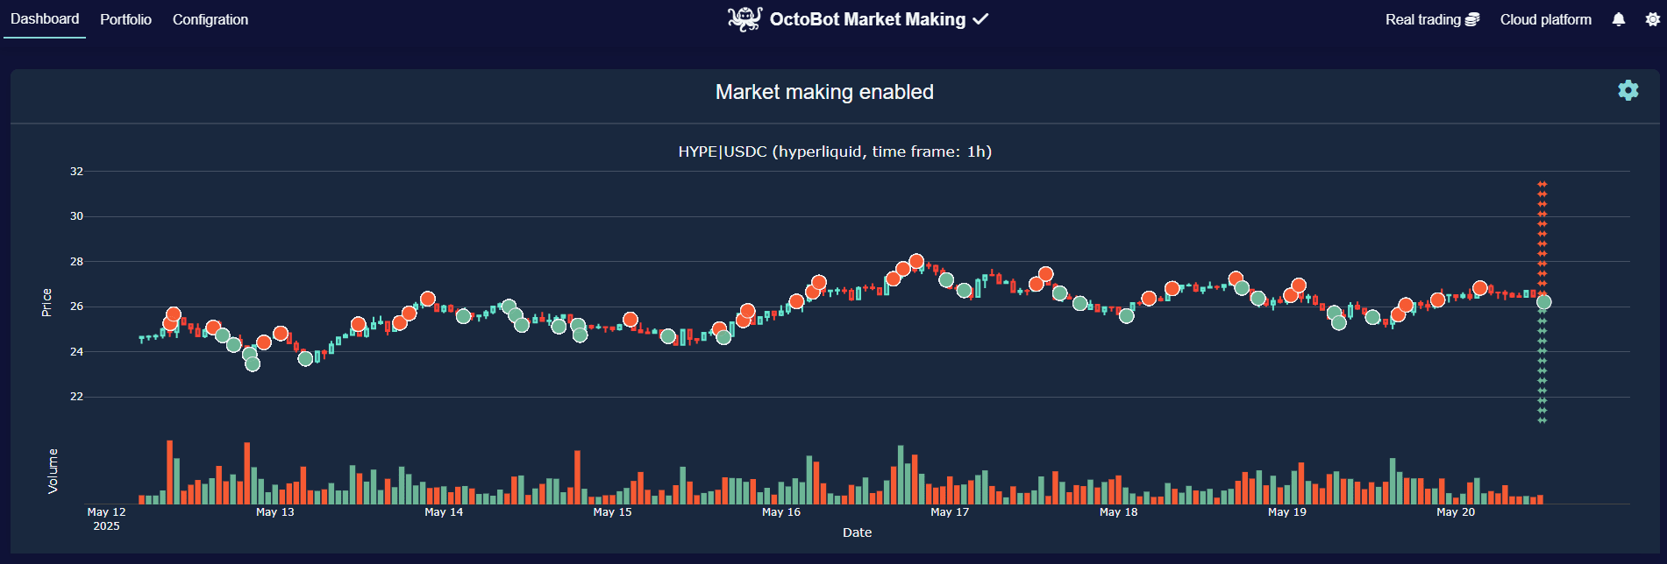1667x564 pixels.
Task: Open the Cloud platform link
Action: click(x=1545, y=18)
